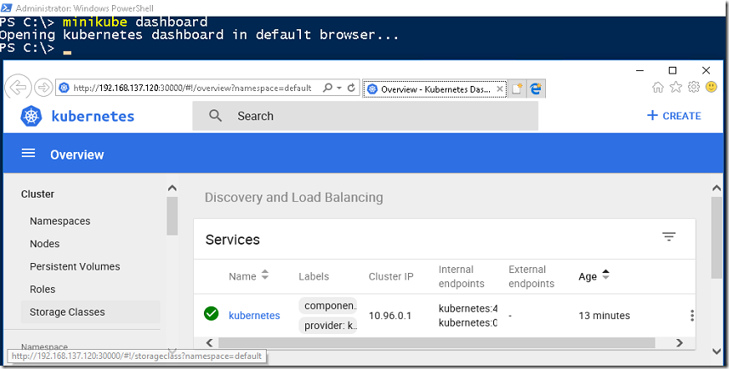Screen dimensions: 729x369
Task: Click the Cluster IP column header
Action: tap(391, 276)
